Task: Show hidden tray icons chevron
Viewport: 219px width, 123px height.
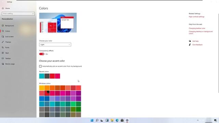Action: coord(198,120)
